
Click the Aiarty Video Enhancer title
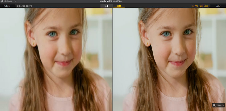[111, 1]
